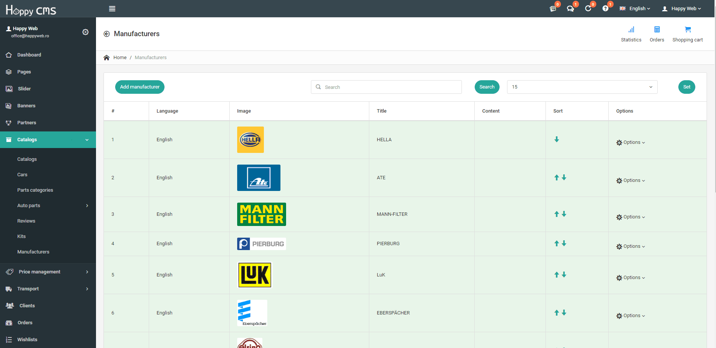
Task: Select Reviews under Catalogs
Action: tap(26, 221)
